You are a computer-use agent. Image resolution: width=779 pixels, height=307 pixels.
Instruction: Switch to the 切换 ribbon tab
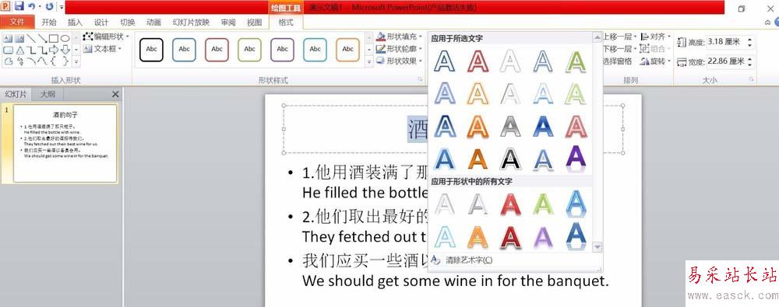(x=128, y=23)
